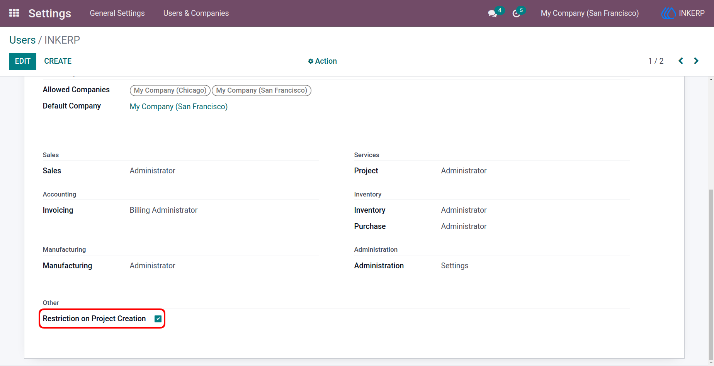
Task: Click the My Company (Chicago) tag
Action: point(170,90)
